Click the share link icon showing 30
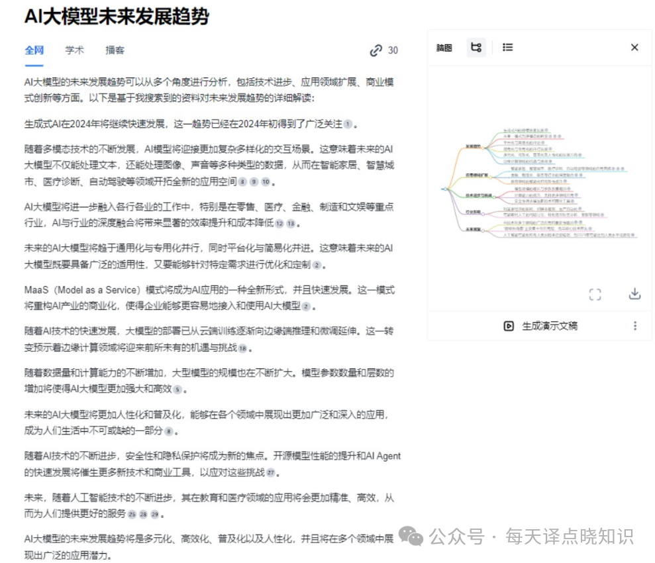The width and height of the screenshot is (655, 563). click(x=376, y=50)
